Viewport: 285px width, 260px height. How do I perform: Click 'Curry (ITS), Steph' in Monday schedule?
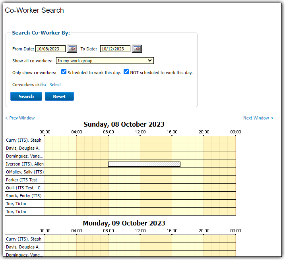(x=23, y=239)
